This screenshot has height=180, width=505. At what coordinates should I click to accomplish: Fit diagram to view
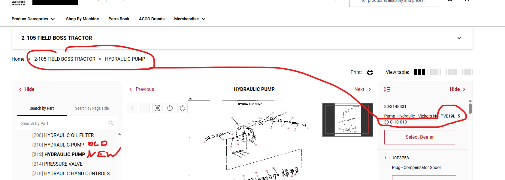click(157, 108)
